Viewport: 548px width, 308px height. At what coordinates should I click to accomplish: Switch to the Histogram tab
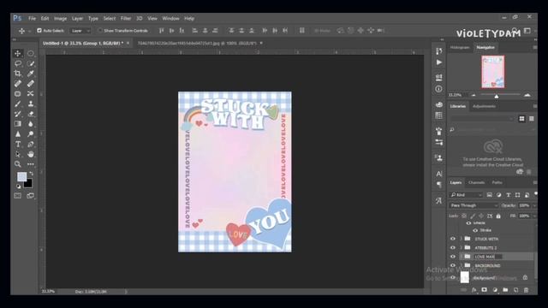(460, 48)
